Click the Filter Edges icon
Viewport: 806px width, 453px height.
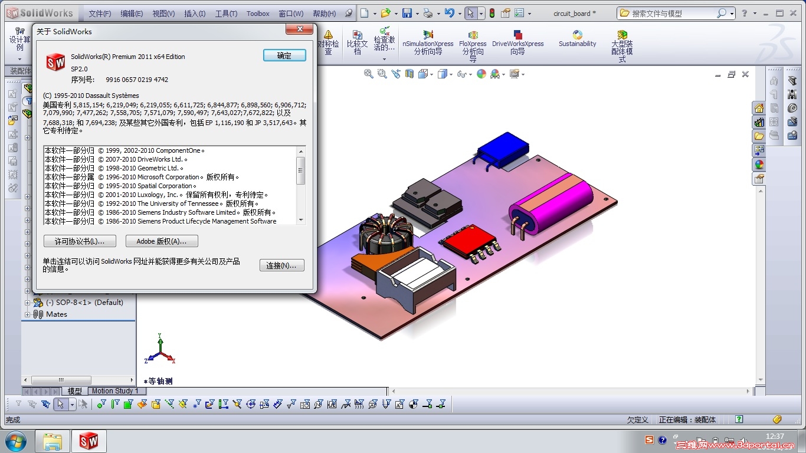point(115,404)
